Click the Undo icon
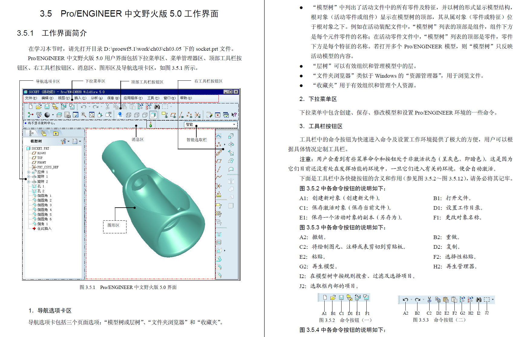Image resolution: width=530 pixels, height=337 pixels. coord(84,106)
